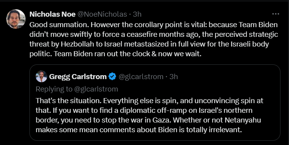Click the 'Replying to' label text
The width and height of the screenshot is (289, 145).
[54, 89]
